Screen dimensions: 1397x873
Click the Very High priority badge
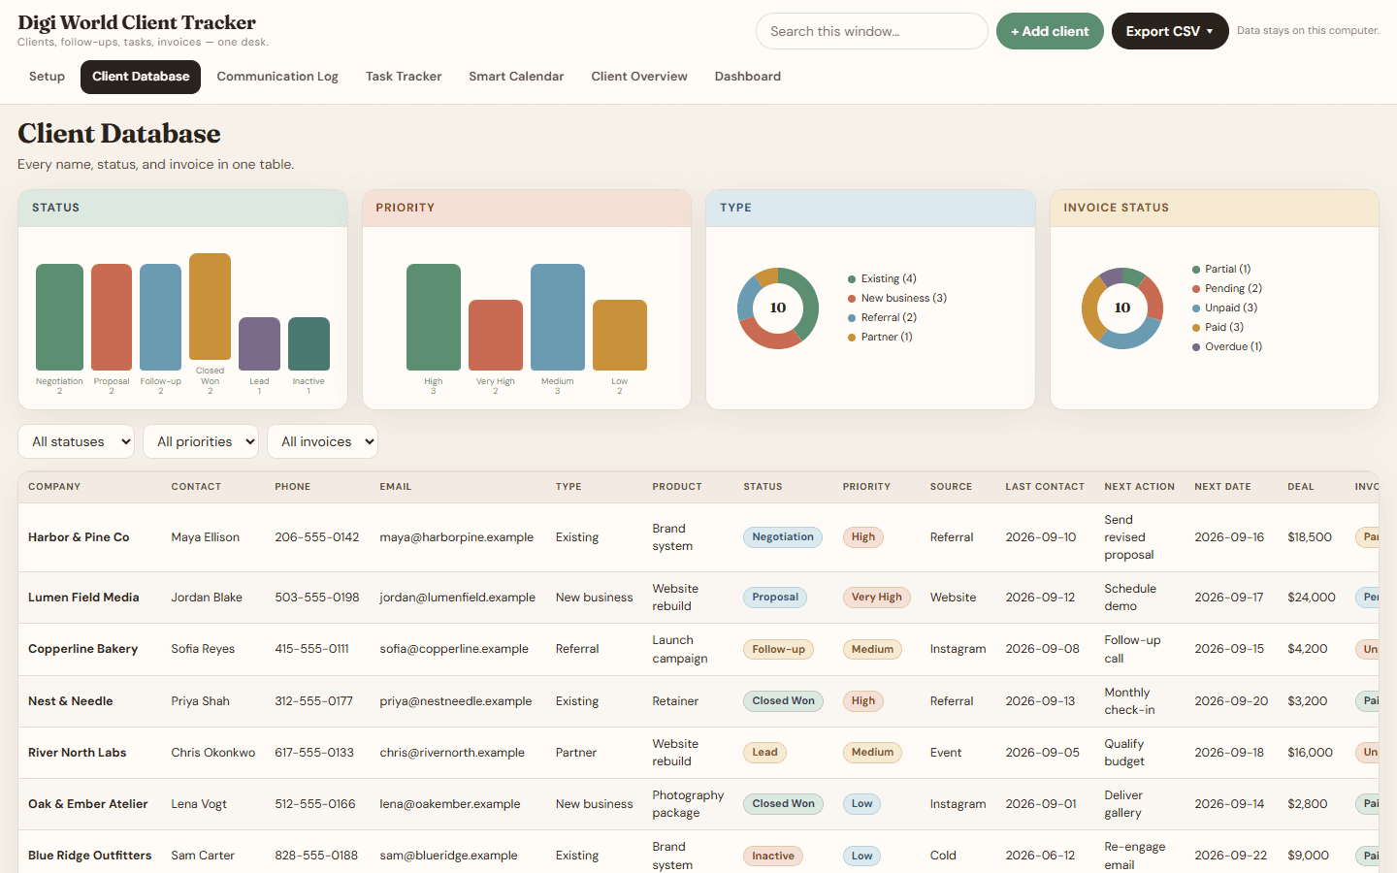click(x=877, y=598)
